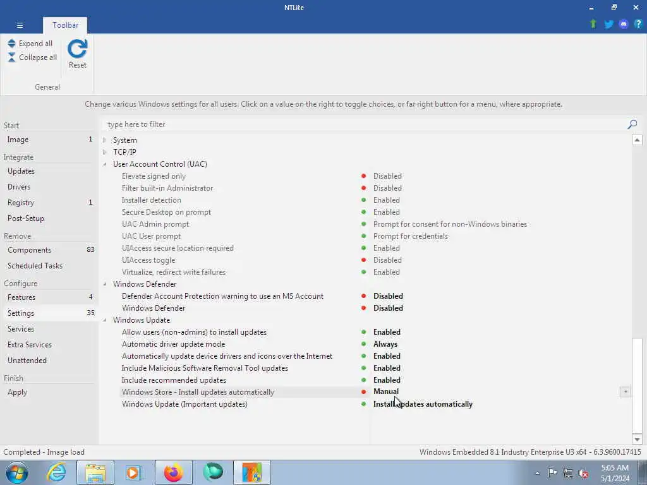Open File Explorer taskbar icon
The height and width of the screenshot is (485, 647).
click(x=95, y=472)
